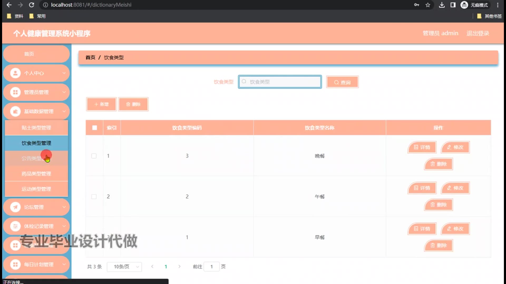Collapse the 基础数据管理 menu chevron
506x284 pixels.
click(64, 111)
